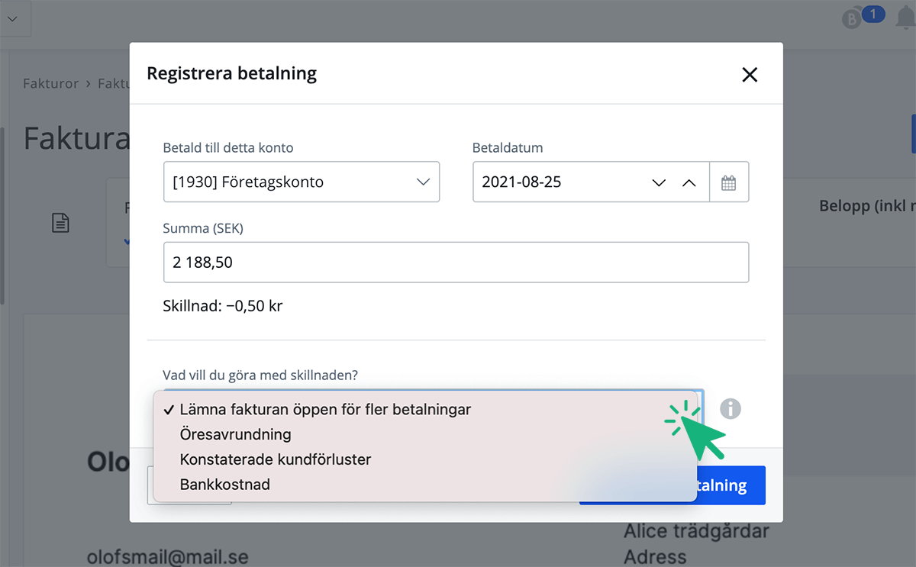Step payment date forward with up chevron
This screenshot has height=567, width=916.
point(689,183)
